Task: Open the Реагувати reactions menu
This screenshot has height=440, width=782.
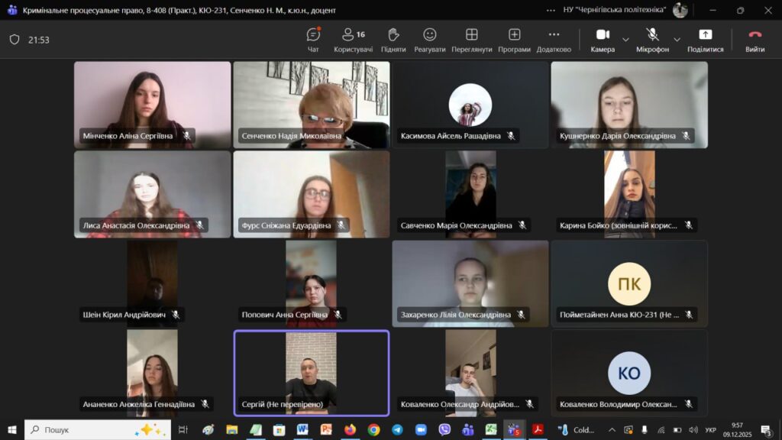Action: click(429, 40)
